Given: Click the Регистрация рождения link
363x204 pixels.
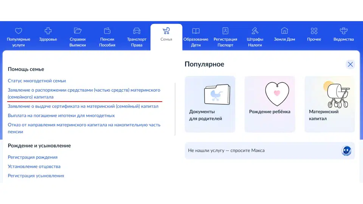Looking at the screenshot, I should coord(33,157).
